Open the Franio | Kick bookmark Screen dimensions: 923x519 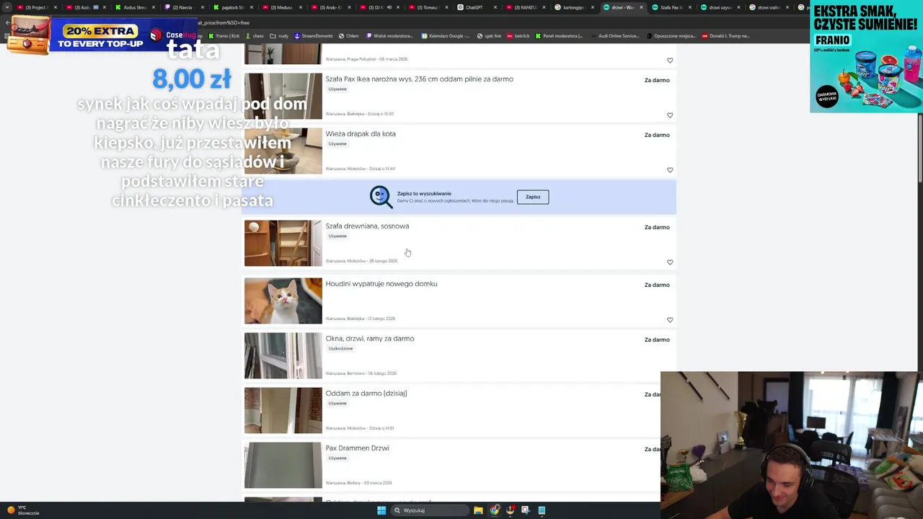pyautogui.click(x=224, y=36)
